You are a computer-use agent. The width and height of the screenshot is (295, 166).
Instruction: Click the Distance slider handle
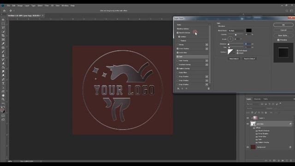point(229,44)
